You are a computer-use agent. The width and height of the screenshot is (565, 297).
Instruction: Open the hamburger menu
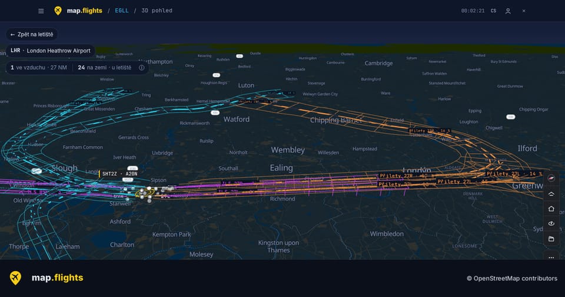[x=41, y=11]
